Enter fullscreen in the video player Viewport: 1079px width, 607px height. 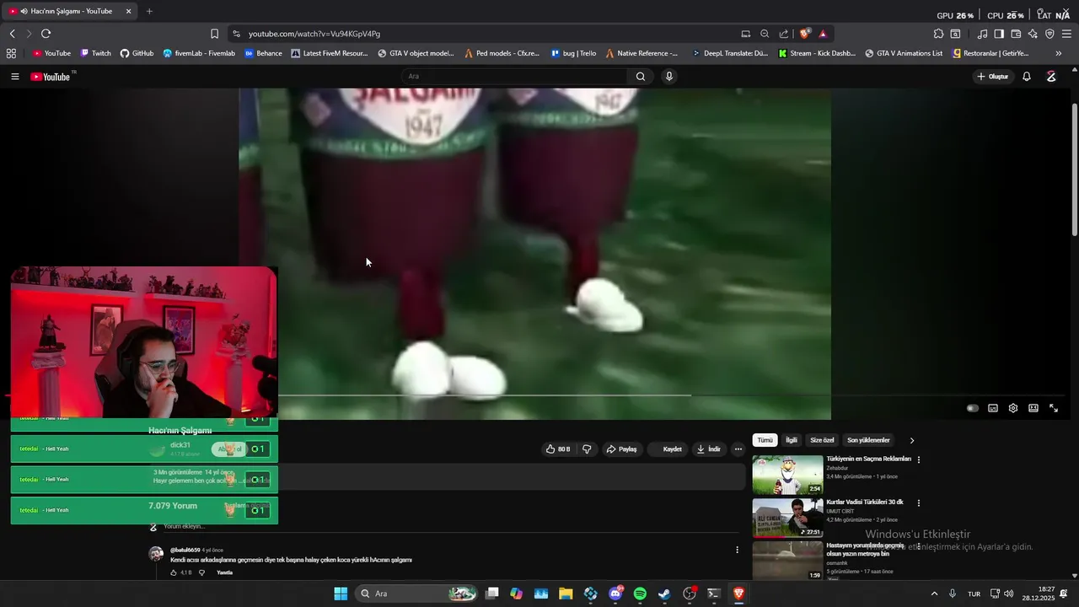click(1054, 408)
